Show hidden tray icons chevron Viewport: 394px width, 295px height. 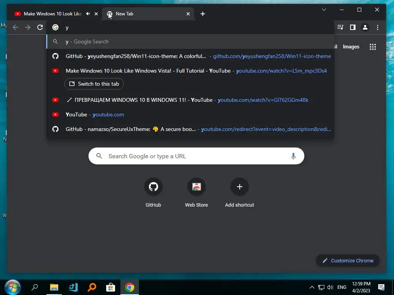pyautogui.click(x=312, y=287)
